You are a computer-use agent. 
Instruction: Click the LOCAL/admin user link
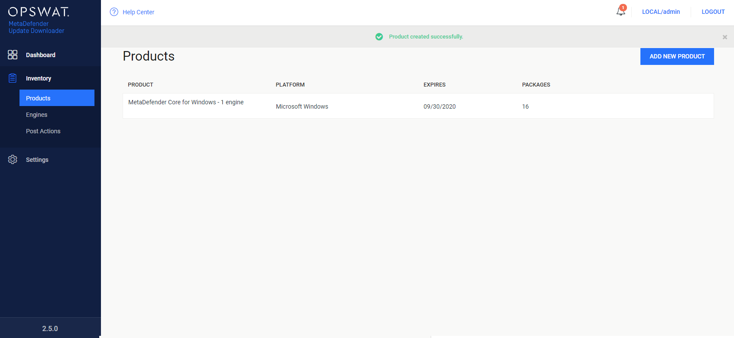661,12
